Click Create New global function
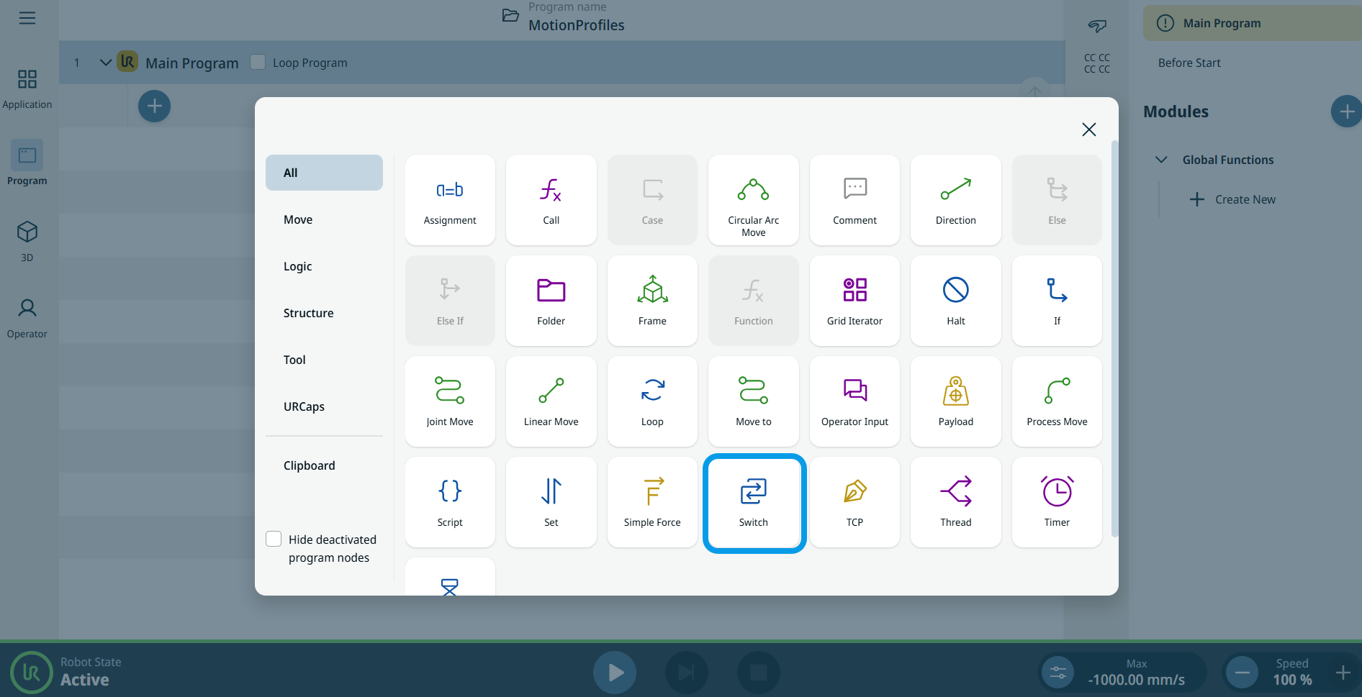 [x=1233, y=199]
